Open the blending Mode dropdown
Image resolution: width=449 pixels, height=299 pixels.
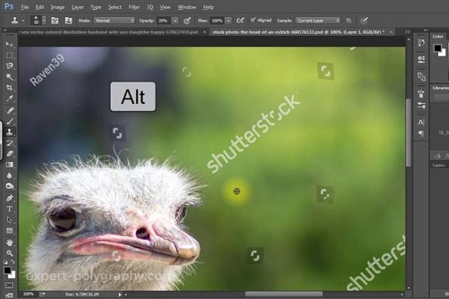point(114,20)
